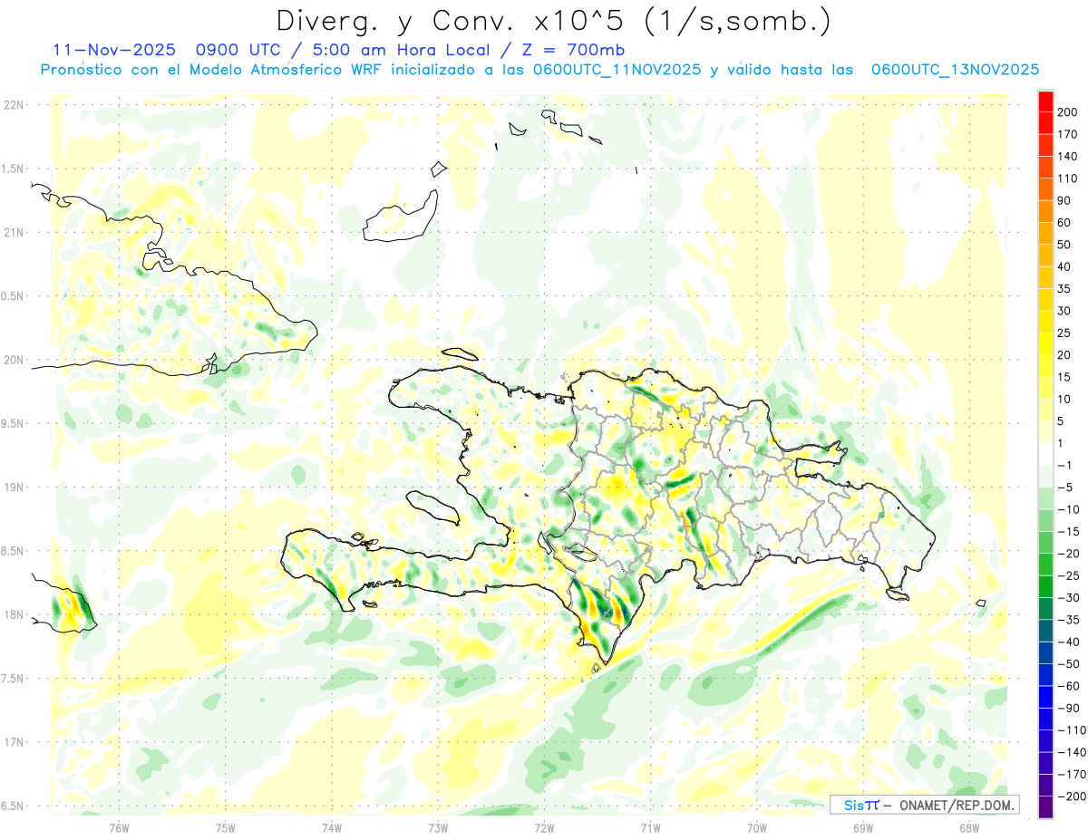Click the positive colorbar value '60'
Viewport: 1088px width, 840px height.
tap(1065, 223)
